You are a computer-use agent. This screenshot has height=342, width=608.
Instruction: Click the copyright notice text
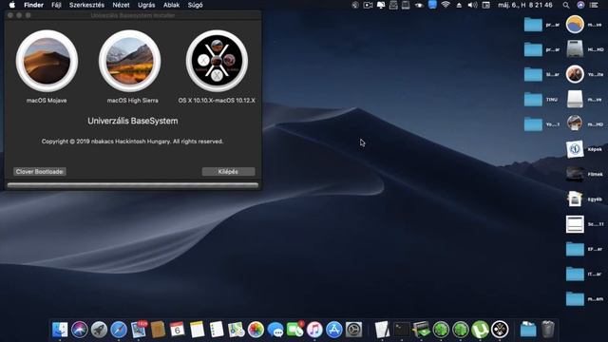point(133,142)
